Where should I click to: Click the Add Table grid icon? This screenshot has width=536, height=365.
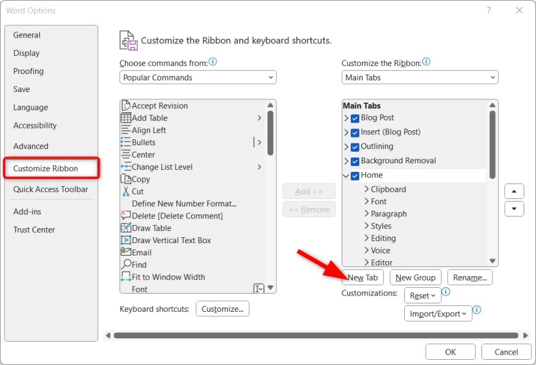pos(126,118)
